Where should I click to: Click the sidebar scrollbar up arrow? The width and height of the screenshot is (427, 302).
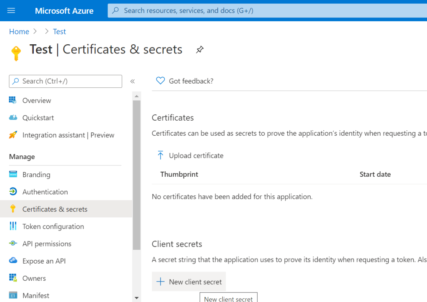(137, 96)
